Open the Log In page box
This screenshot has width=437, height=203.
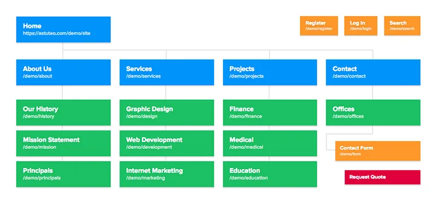[x=361, y=26]
